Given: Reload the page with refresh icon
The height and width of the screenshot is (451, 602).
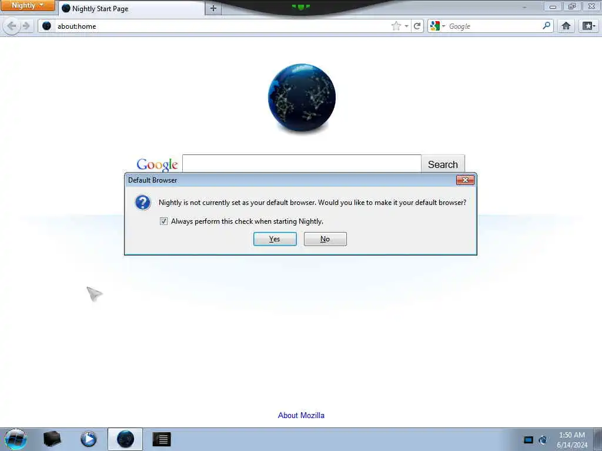Looking at the screenshot, I should 417,26.
